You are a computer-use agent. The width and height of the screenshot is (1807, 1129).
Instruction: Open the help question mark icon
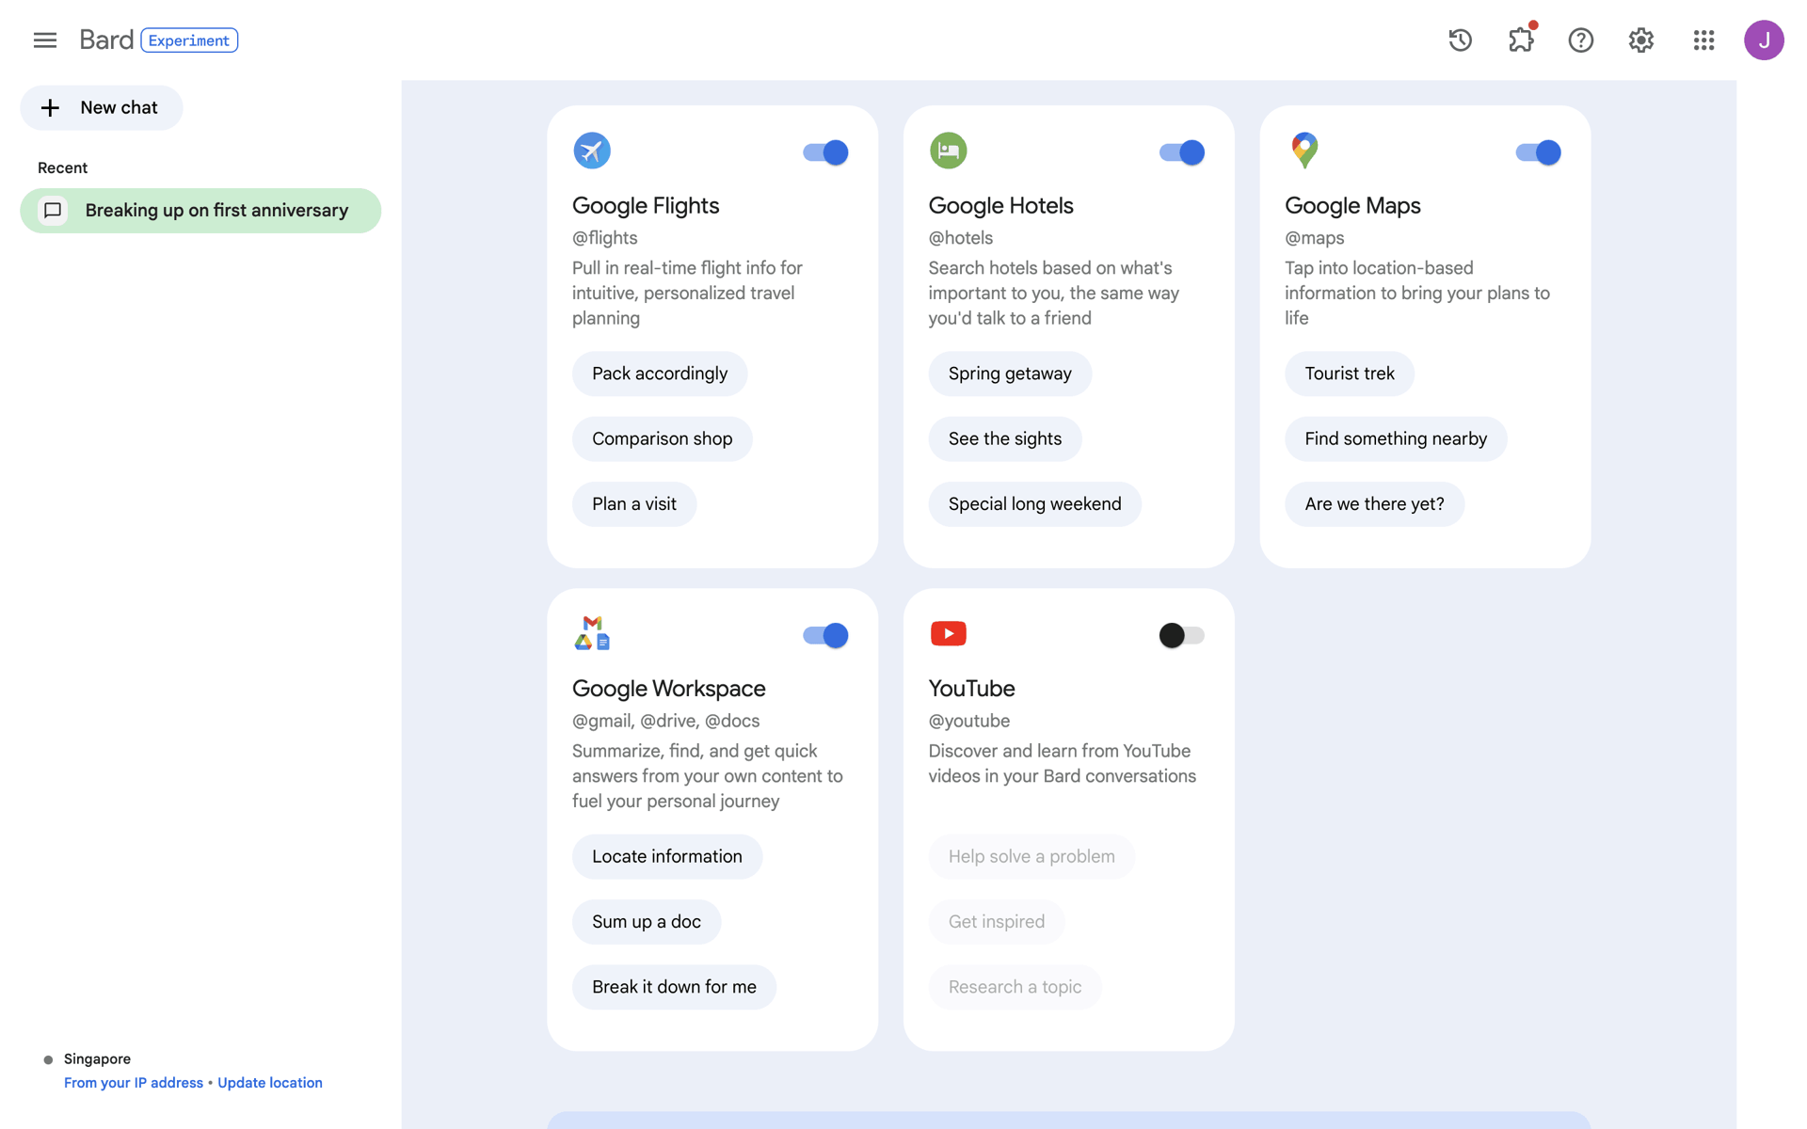click(x=1580, y=40)
